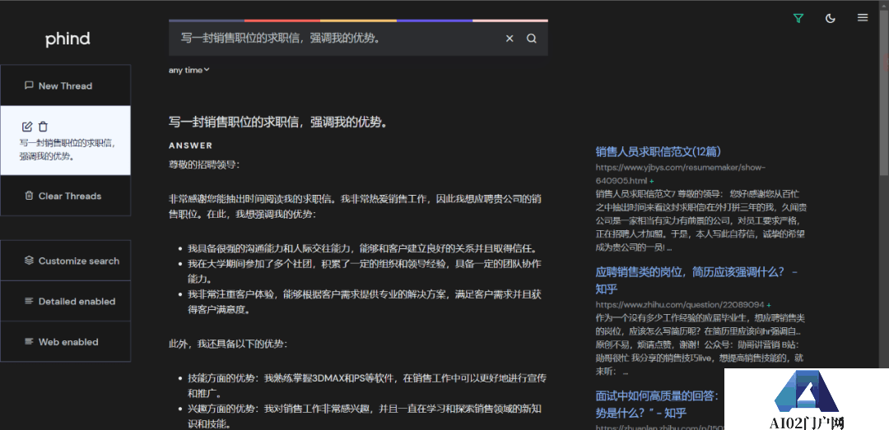889x430 pixels.
Task: Click bullet starting 我非常注重客户体验
Action: (365, 303)
